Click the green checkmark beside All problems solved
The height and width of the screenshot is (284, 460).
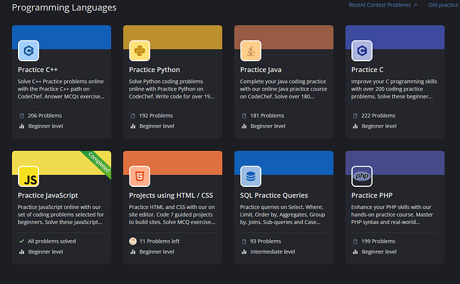(x=22, y=241)
